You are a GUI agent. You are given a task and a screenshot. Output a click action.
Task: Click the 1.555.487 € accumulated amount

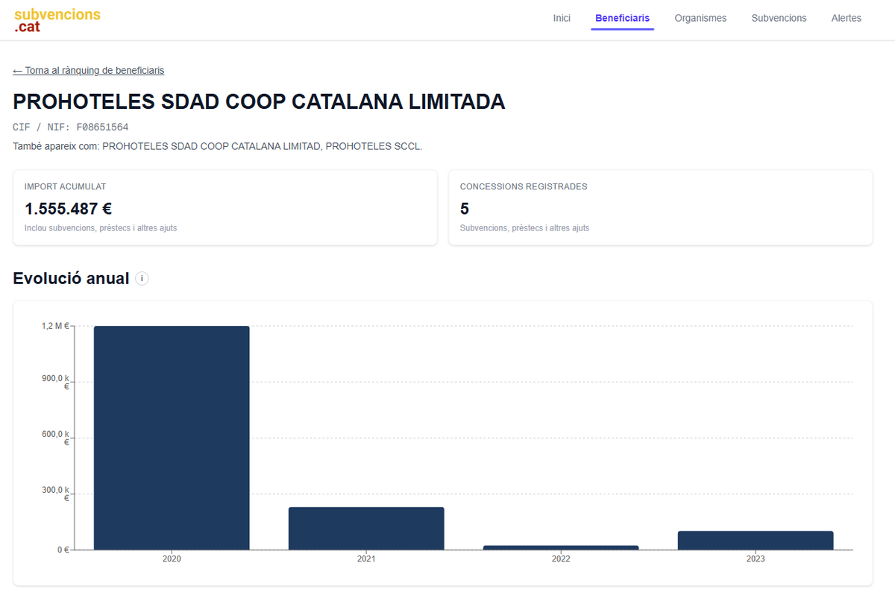click(68, 209)
